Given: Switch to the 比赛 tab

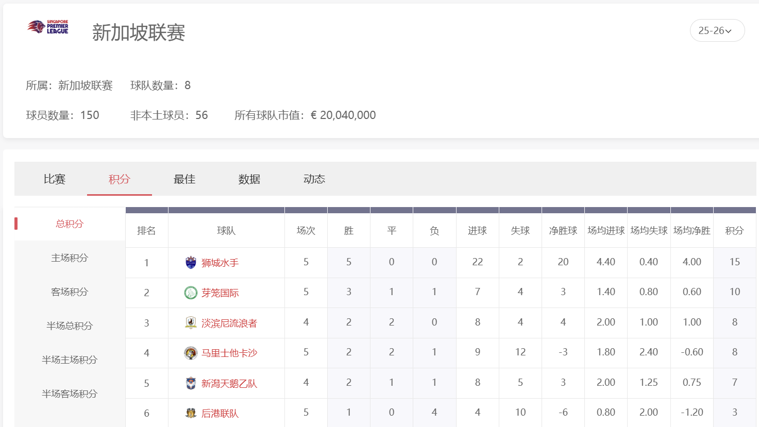Looking at the screenshot, I should 54,179.
